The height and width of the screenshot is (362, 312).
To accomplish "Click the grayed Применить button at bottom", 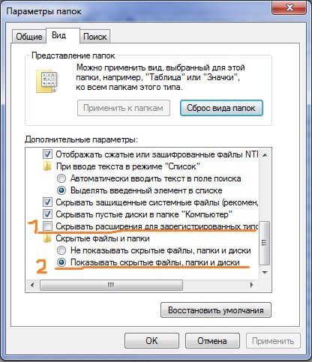I will click(x=273, y=340).
